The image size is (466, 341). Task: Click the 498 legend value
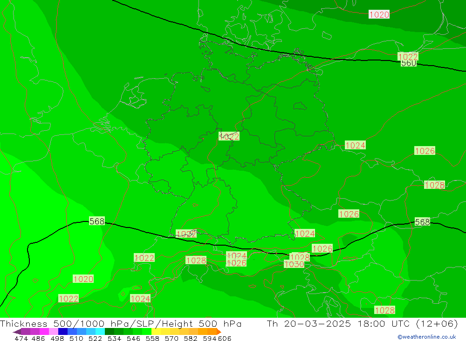pyautogui.click(x=57, y=338)
